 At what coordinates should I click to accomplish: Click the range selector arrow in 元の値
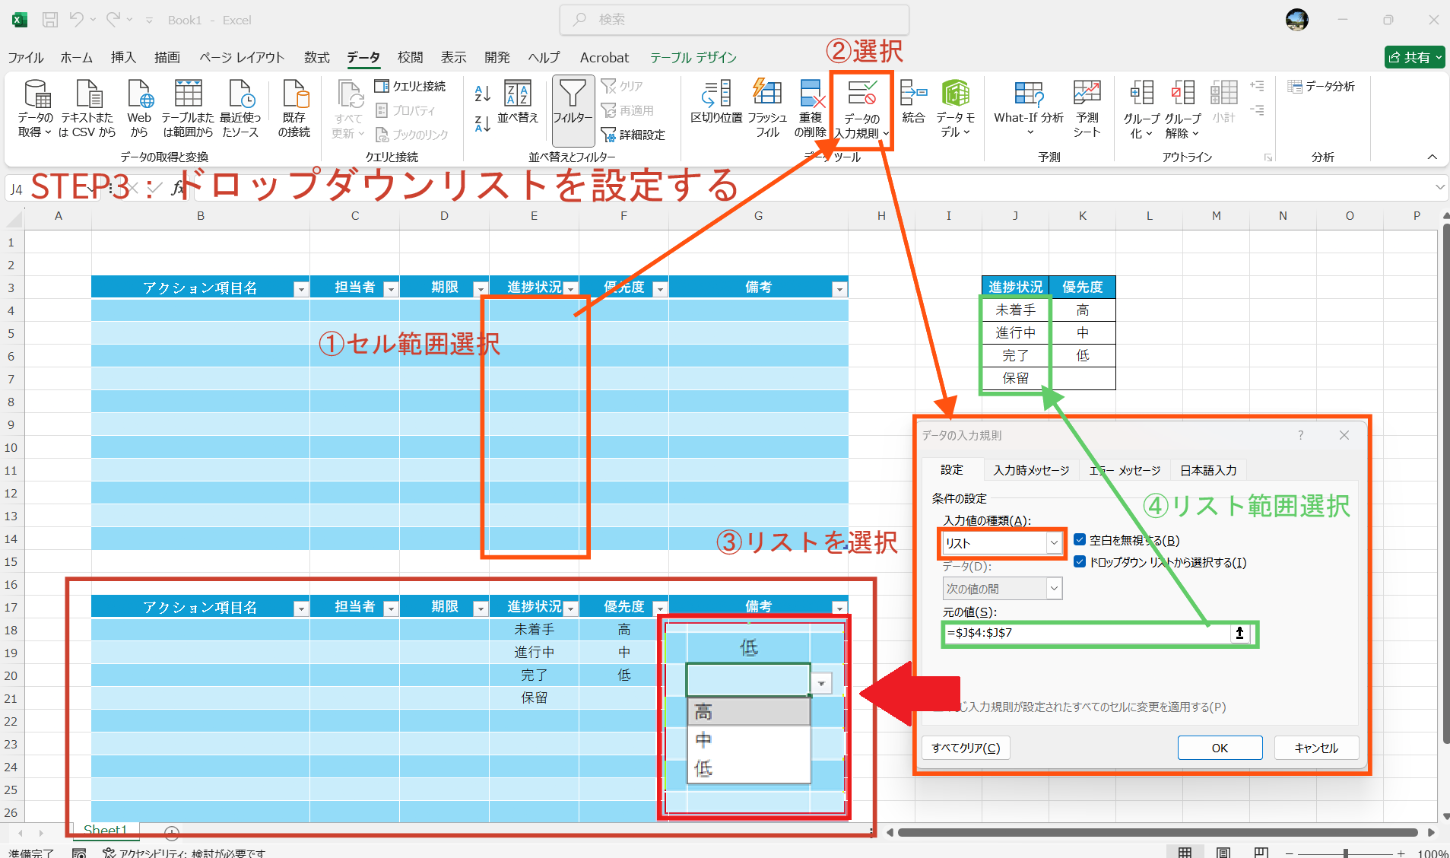pyautogui.click(x=1239, y=633)
